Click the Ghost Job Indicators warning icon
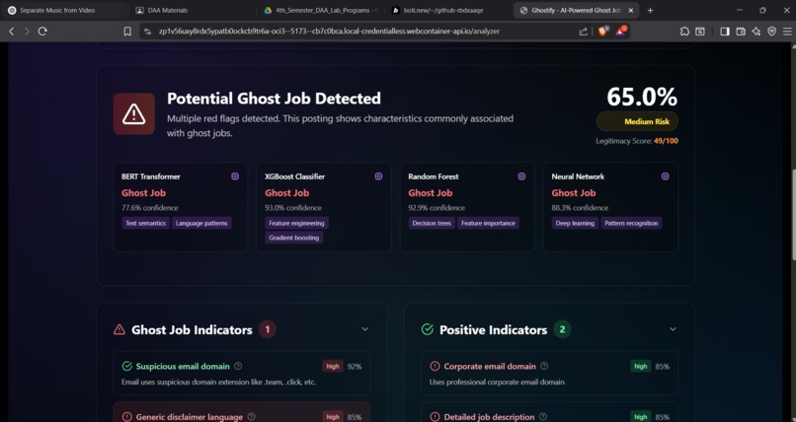Image resolution: width=796 pixels, height=422 pixels. pyautogui.click(x=119, y=329)
